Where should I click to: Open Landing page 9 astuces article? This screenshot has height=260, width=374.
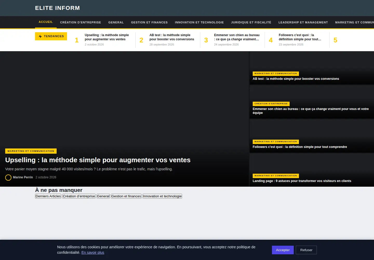pos(302,181)
